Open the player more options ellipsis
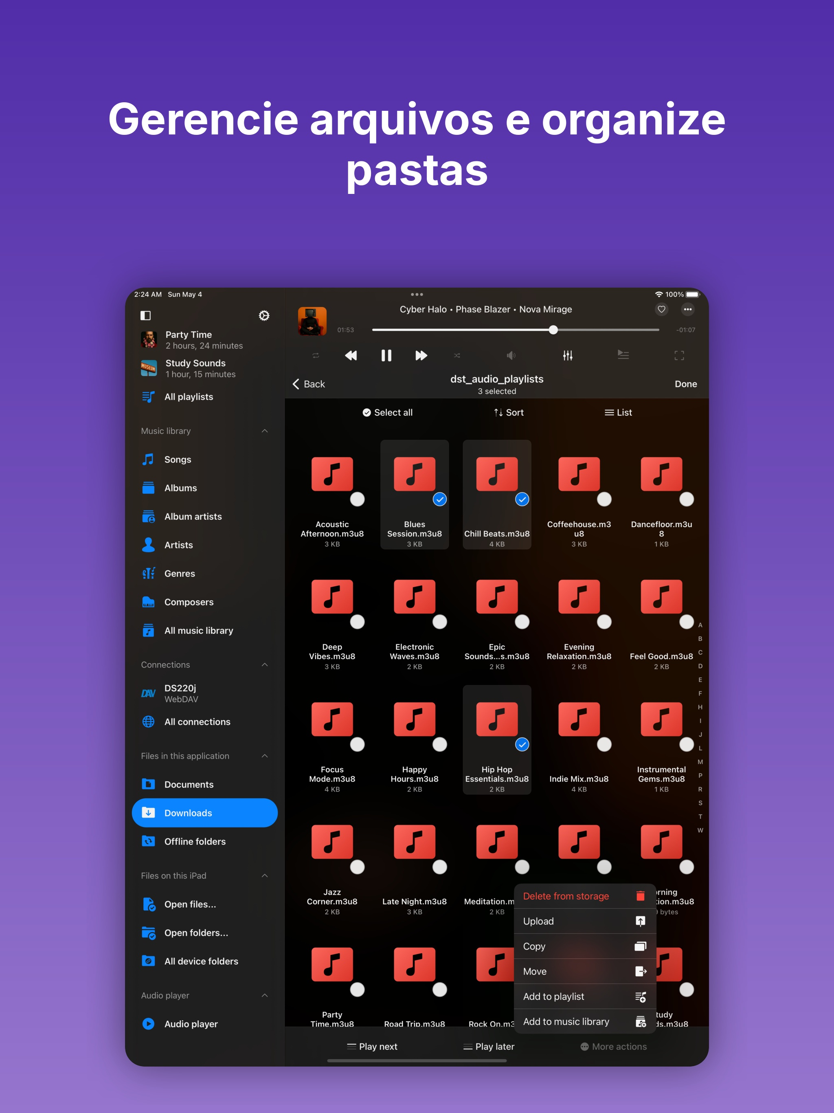Viewport: 834px width, 1113px height. [x=688, y=310]
